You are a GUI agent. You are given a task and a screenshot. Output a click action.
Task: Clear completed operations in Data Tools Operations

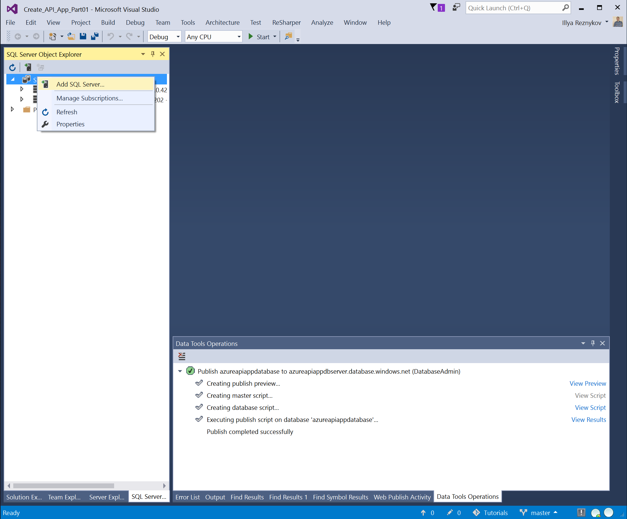tap(182, 356)
